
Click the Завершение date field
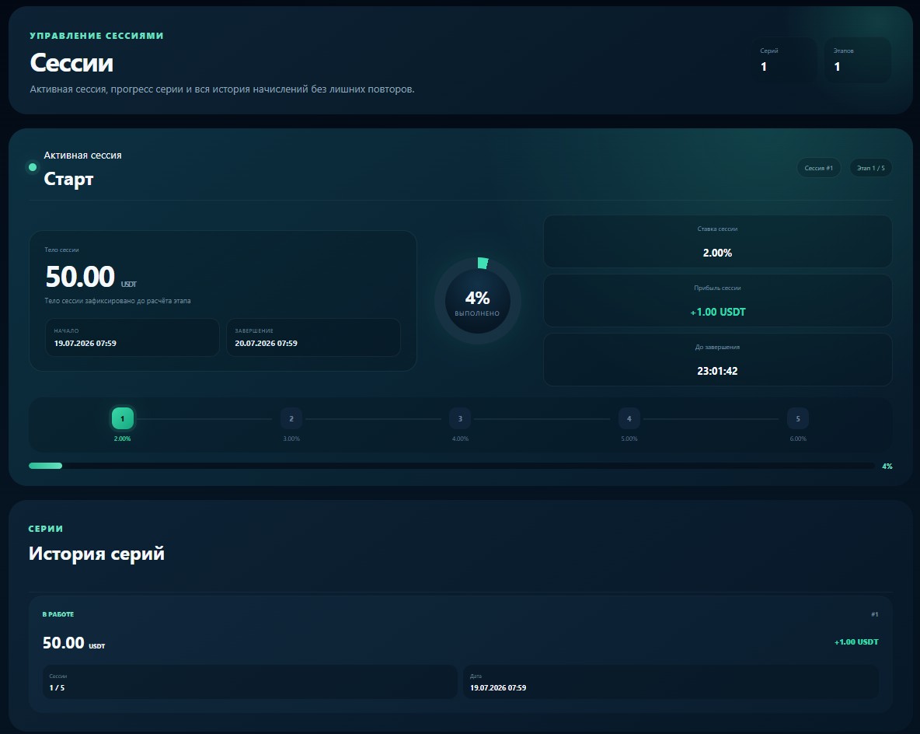pos(313,337)
